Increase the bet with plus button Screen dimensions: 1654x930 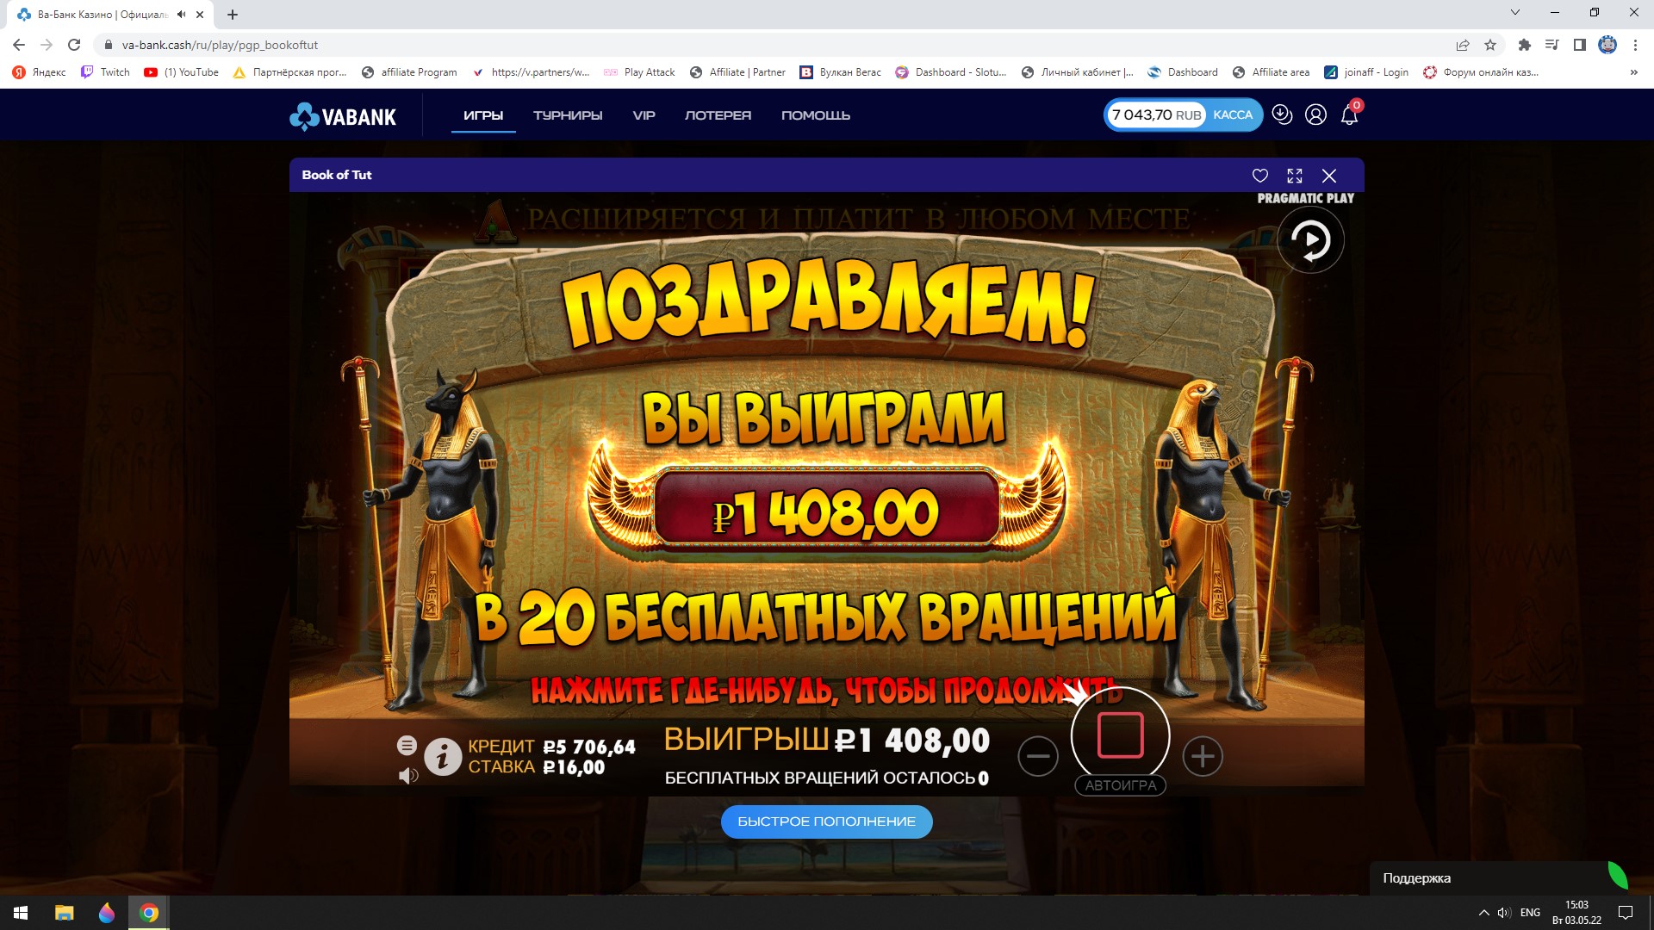tap(1203, 756)
